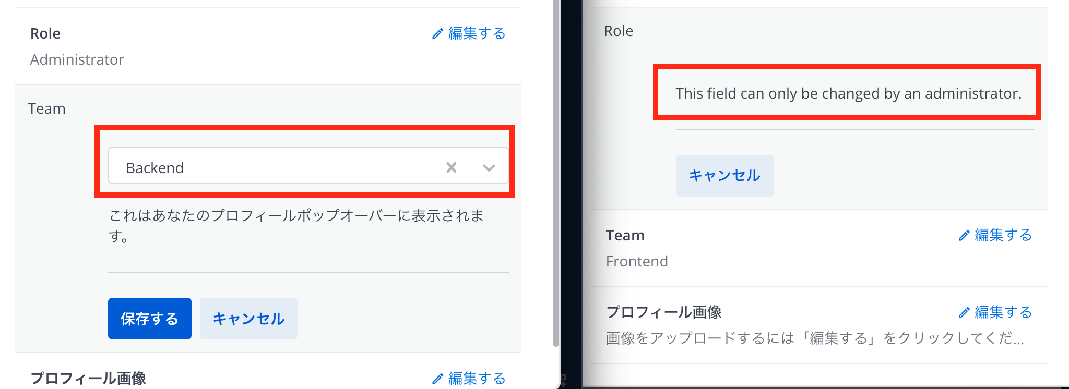Click the profile image upload description text

[814, 338]
